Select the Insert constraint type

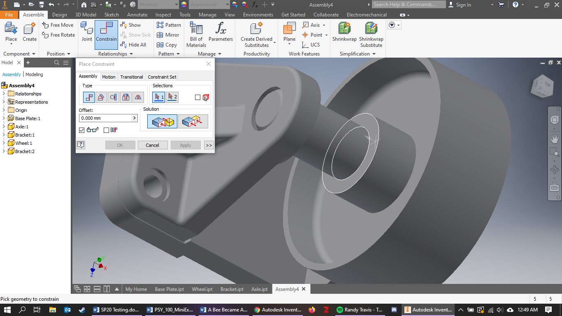pos(126,97)
